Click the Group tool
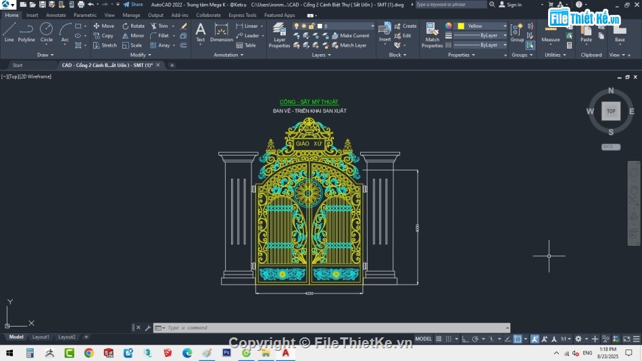This screenshot has width=642, height=361. (517, 32)
